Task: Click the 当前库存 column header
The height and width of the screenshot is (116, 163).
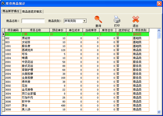Action: click(91, 30)
